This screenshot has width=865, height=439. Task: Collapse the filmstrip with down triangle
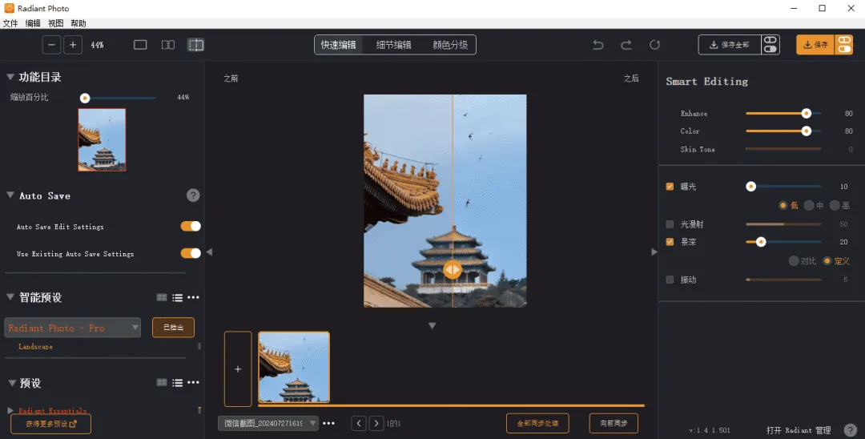[x=432, y=326]
